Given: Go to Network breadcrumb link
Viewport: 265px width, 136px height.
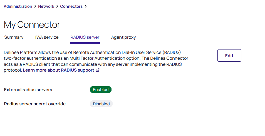Looking at the screenshot, I should [46, 6].
